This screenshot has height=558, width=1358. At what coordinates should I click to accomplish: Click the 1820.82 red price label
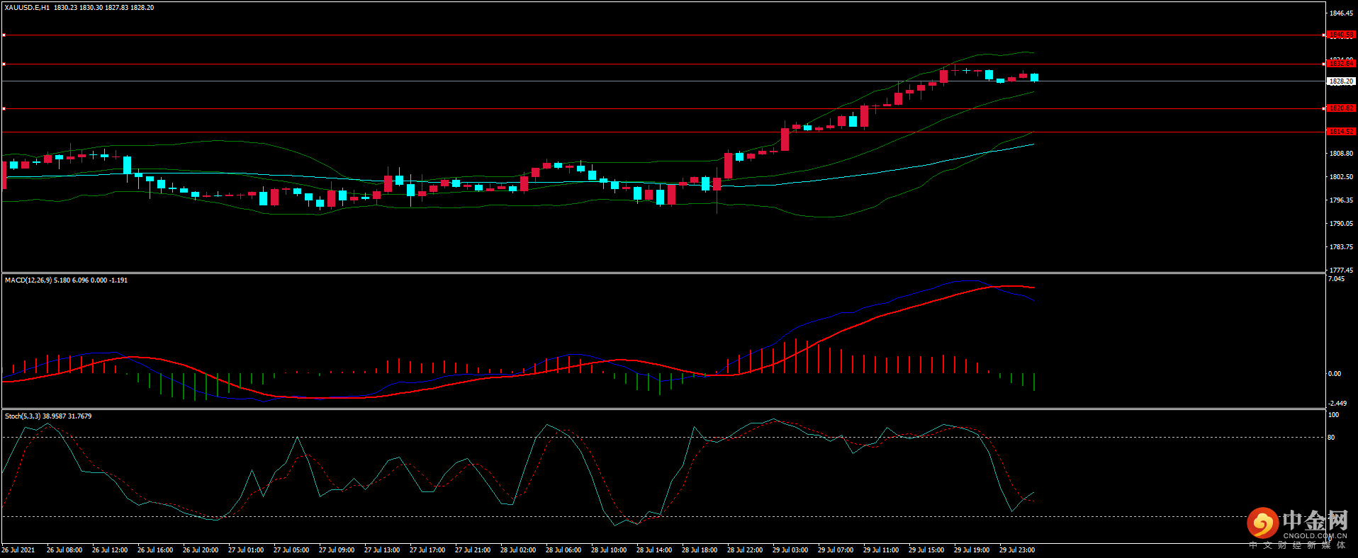(x=1340, y=108)
